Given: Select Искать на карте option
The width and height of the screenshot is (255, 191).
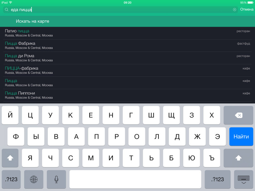Looking at the screenshot, I should point(33,21).
